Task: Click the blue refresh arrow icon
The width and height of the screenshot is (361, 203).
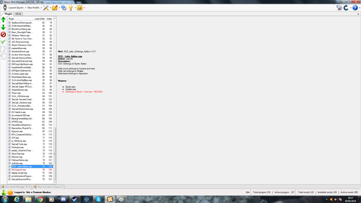Action: point(346,8)
